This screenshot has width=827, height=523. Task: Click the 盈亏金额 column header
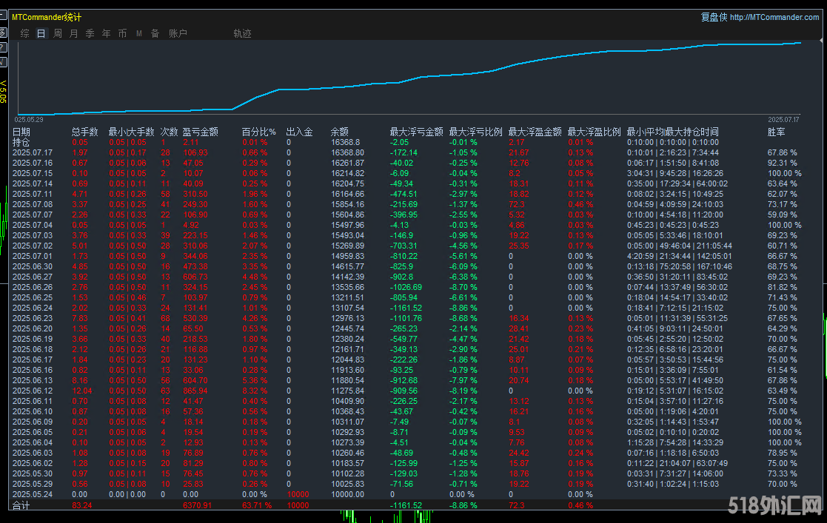point(200,132)
